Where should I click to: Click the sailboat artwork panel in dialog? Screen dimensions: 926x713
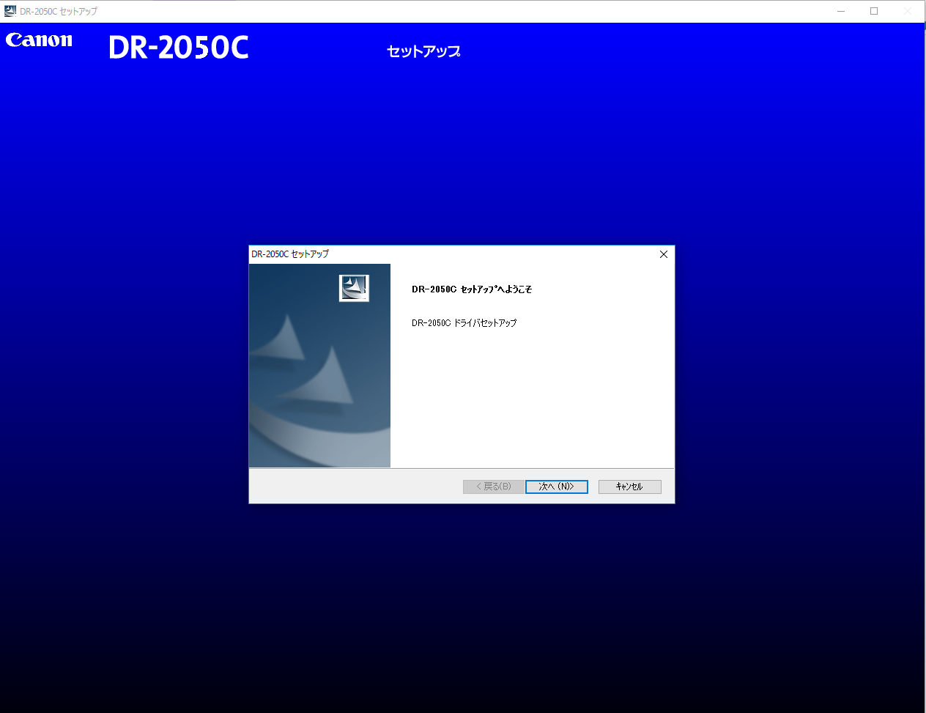319,366
